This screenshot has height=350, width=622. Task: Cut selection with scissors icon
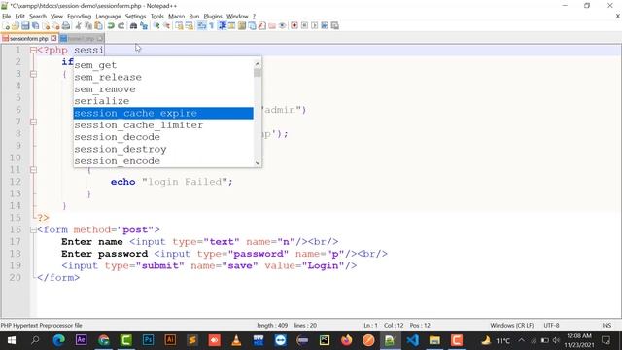(78, 26)
